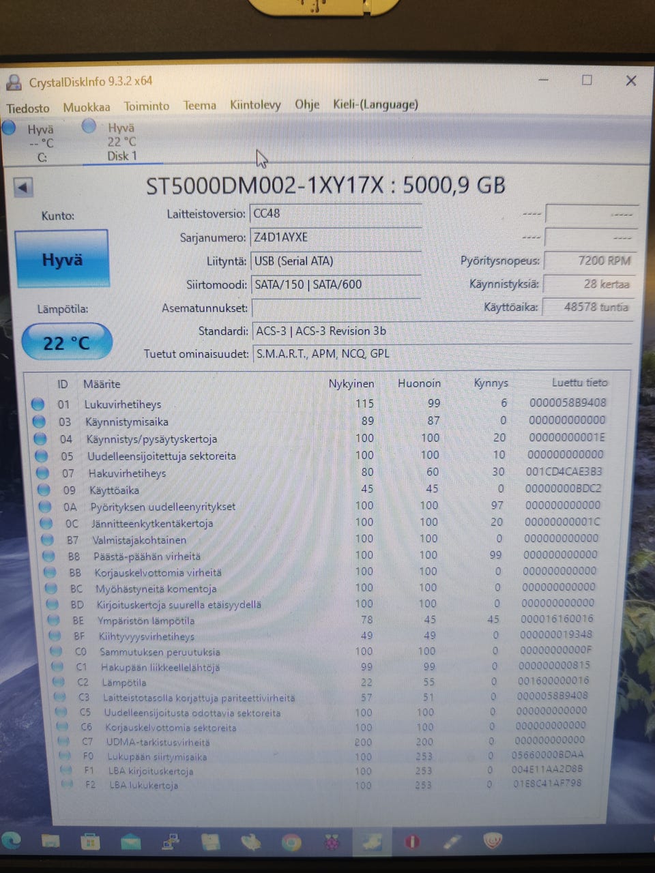The width and height of the screenshot is (655, 873).
Task: Click status circle of row B7 Valmistajakohtainen
Action: click(x=48, y=540)
